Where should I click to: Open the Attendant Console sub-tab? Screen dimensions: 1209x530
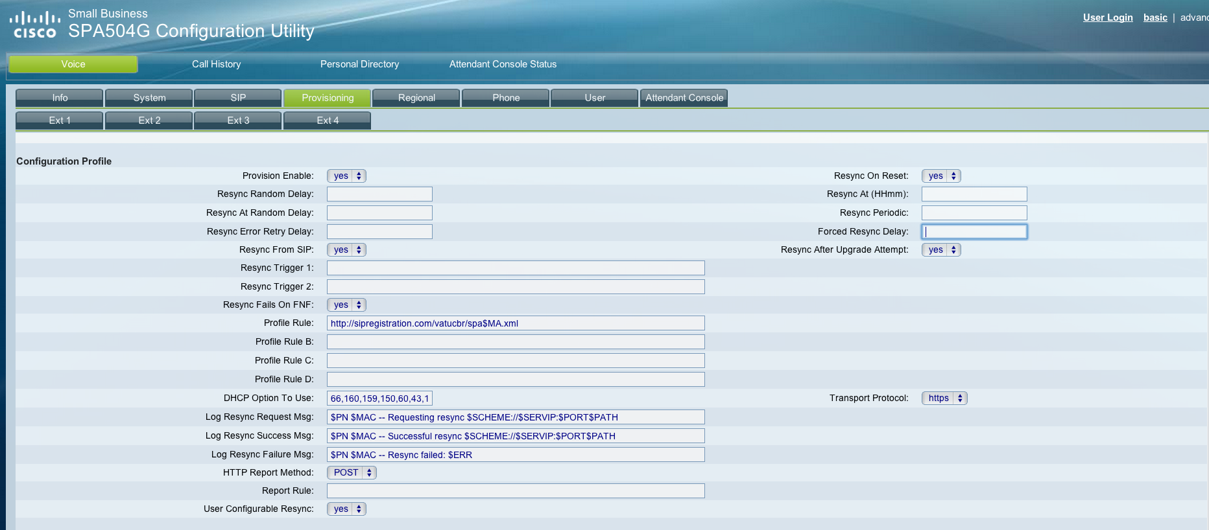click(x=684, y=98)
